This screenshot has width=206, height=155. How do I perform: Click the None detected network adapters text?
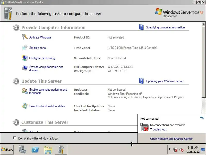(117, 58)
